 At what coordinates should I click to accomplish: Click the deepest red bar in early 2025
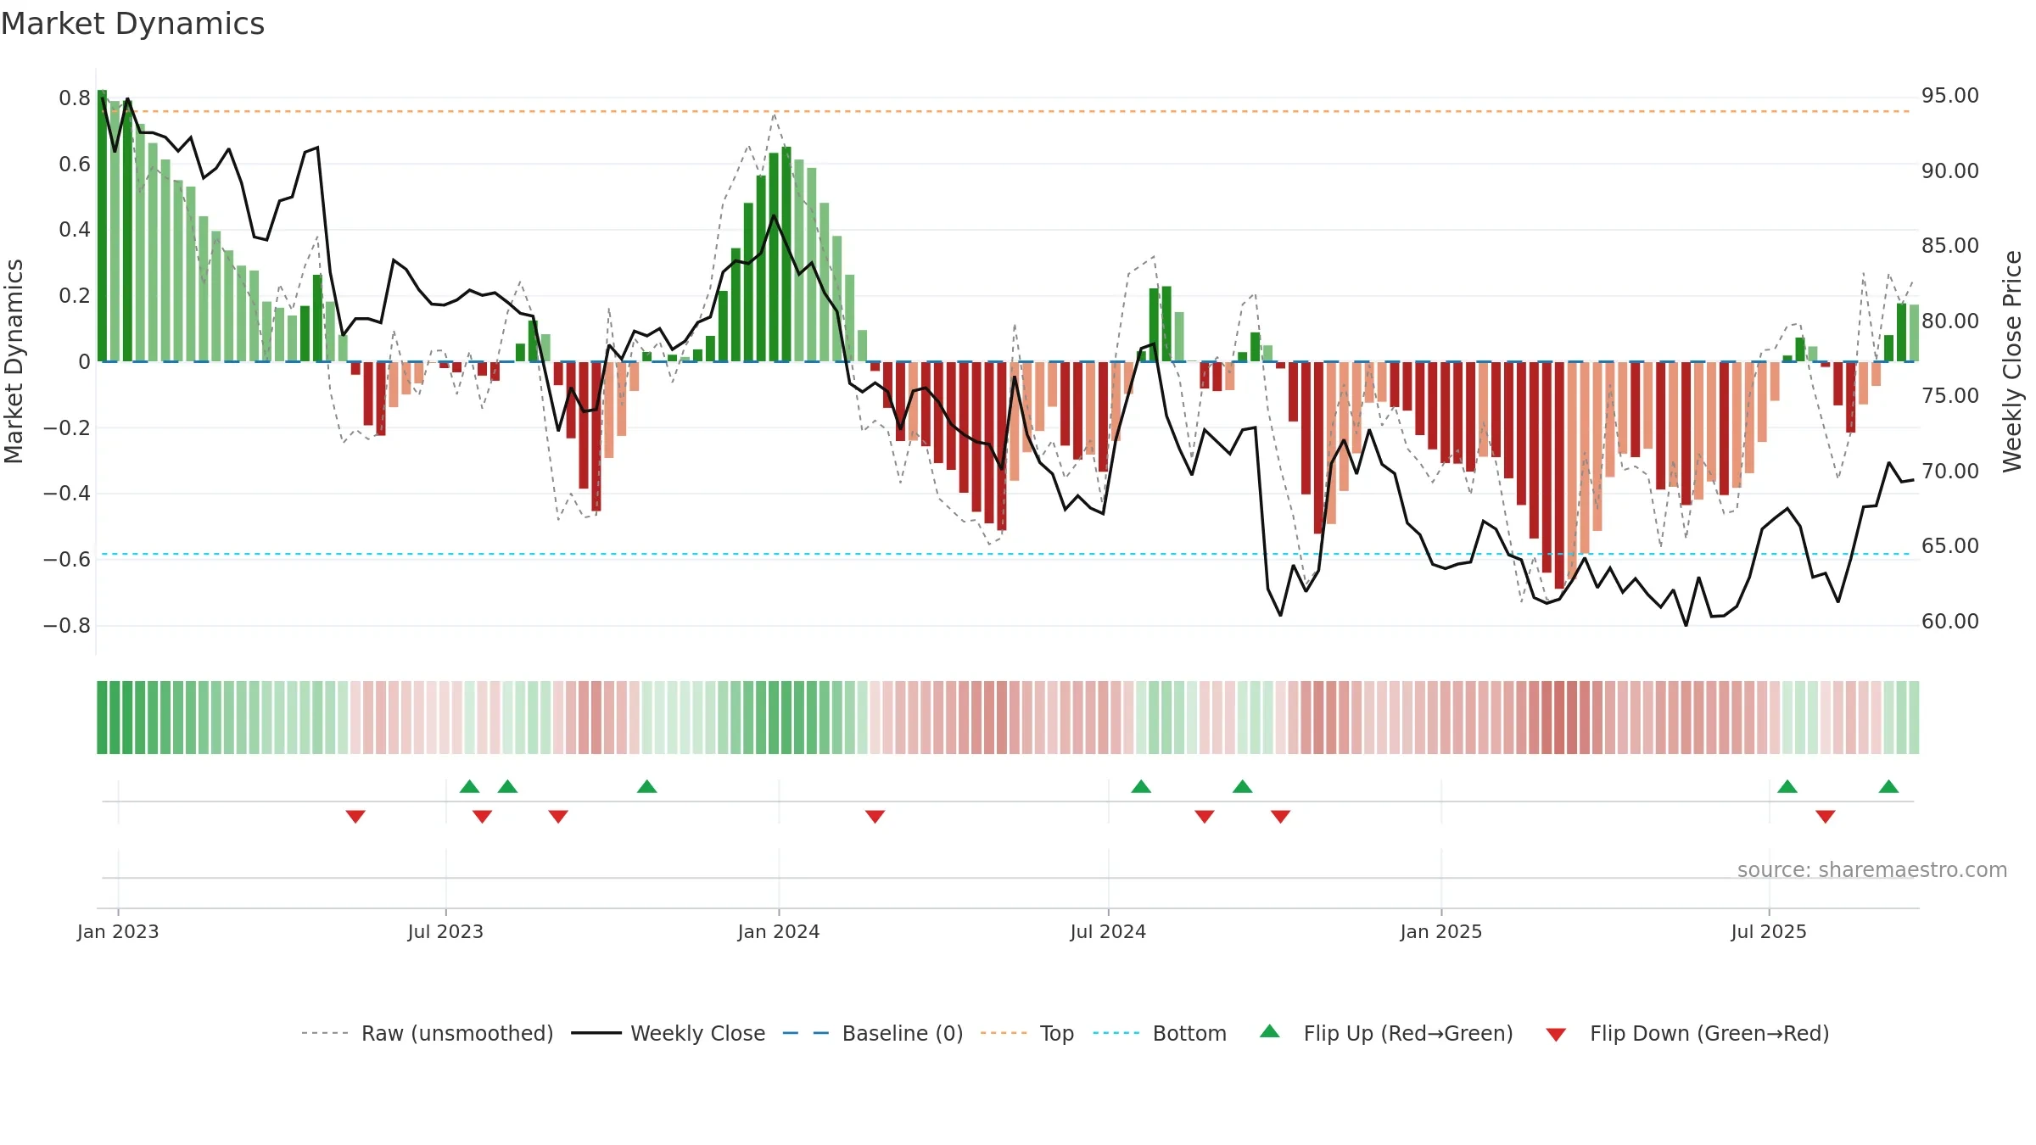click(1559, 475)
